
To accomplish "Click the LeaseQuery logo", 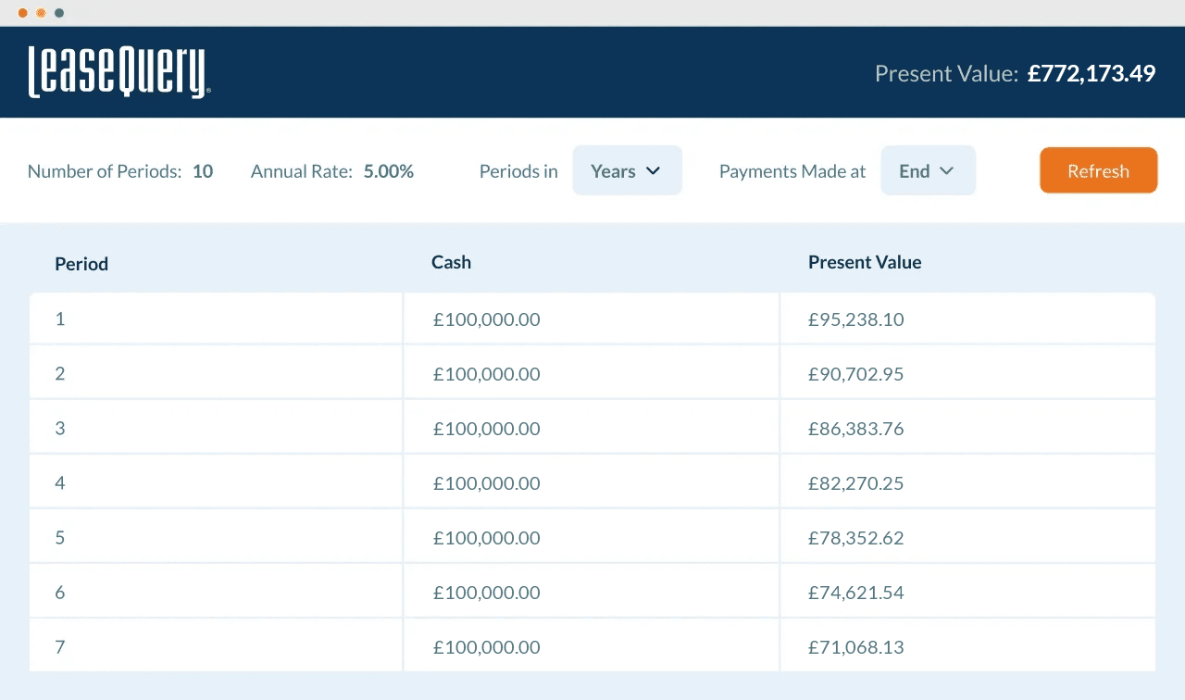I will 119,72.
